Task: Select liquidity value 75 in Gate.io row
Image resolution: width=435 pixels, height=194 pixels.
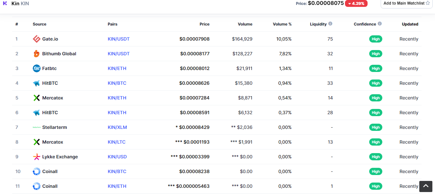Action: pos(330,39)
